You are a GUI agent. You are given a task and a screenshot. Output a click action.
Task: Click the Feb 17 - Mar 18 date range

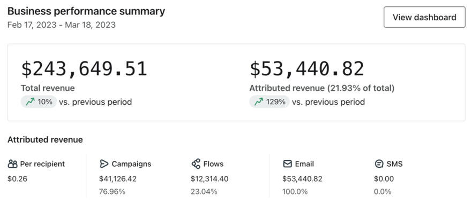pos(62,25)
